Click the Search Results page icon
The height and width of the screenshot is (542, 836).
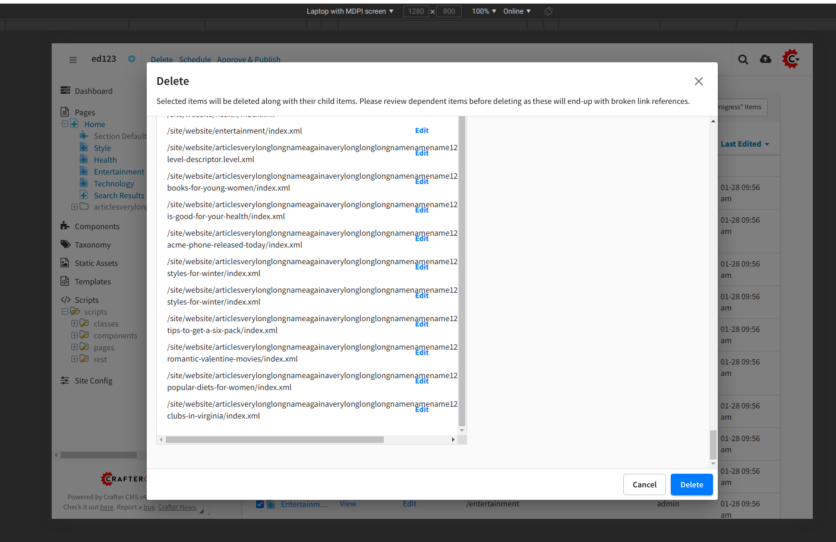point(84,195)
